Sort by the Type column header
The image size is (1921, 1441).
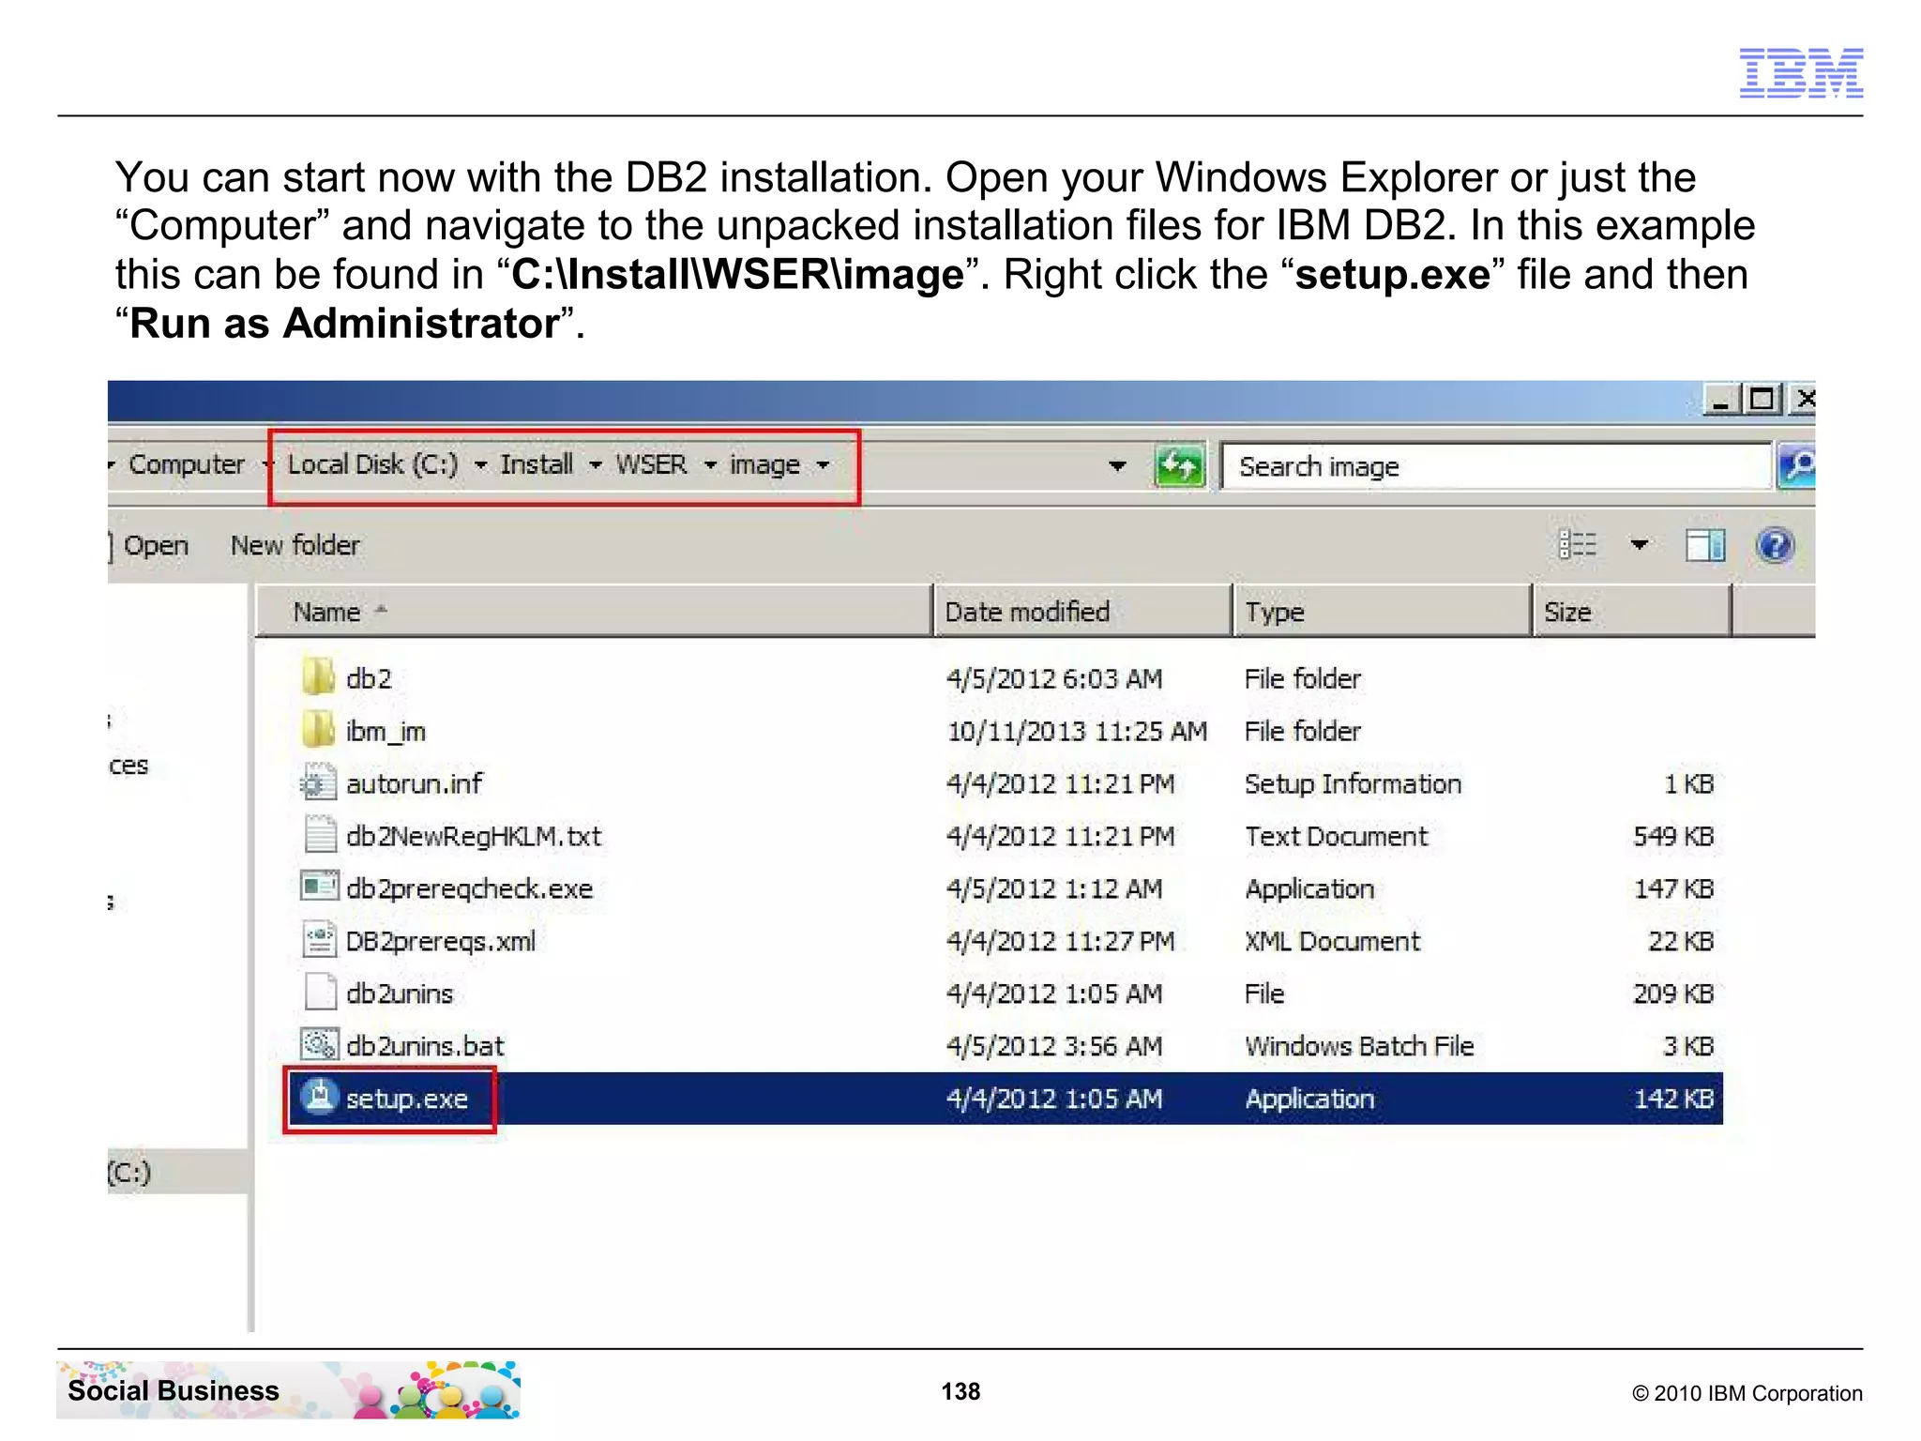1383,612
